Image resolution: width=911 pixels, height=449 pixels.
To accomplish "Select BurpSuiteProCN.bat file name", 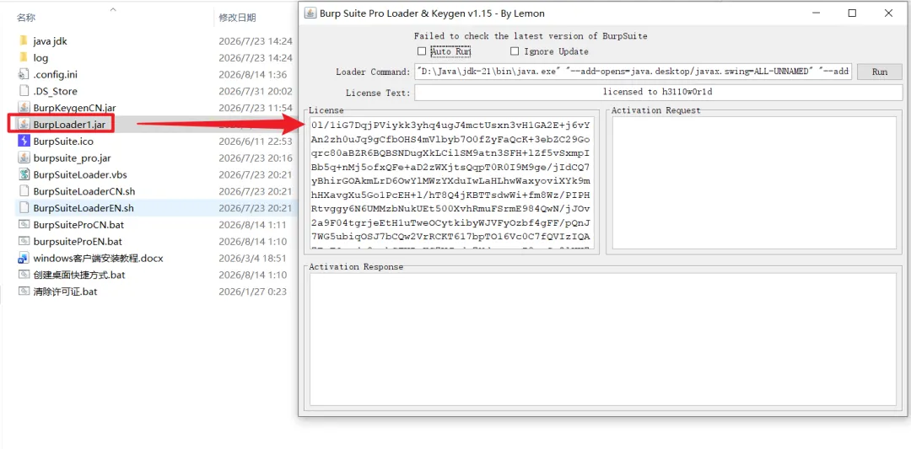I will click(x=78, y=224).
